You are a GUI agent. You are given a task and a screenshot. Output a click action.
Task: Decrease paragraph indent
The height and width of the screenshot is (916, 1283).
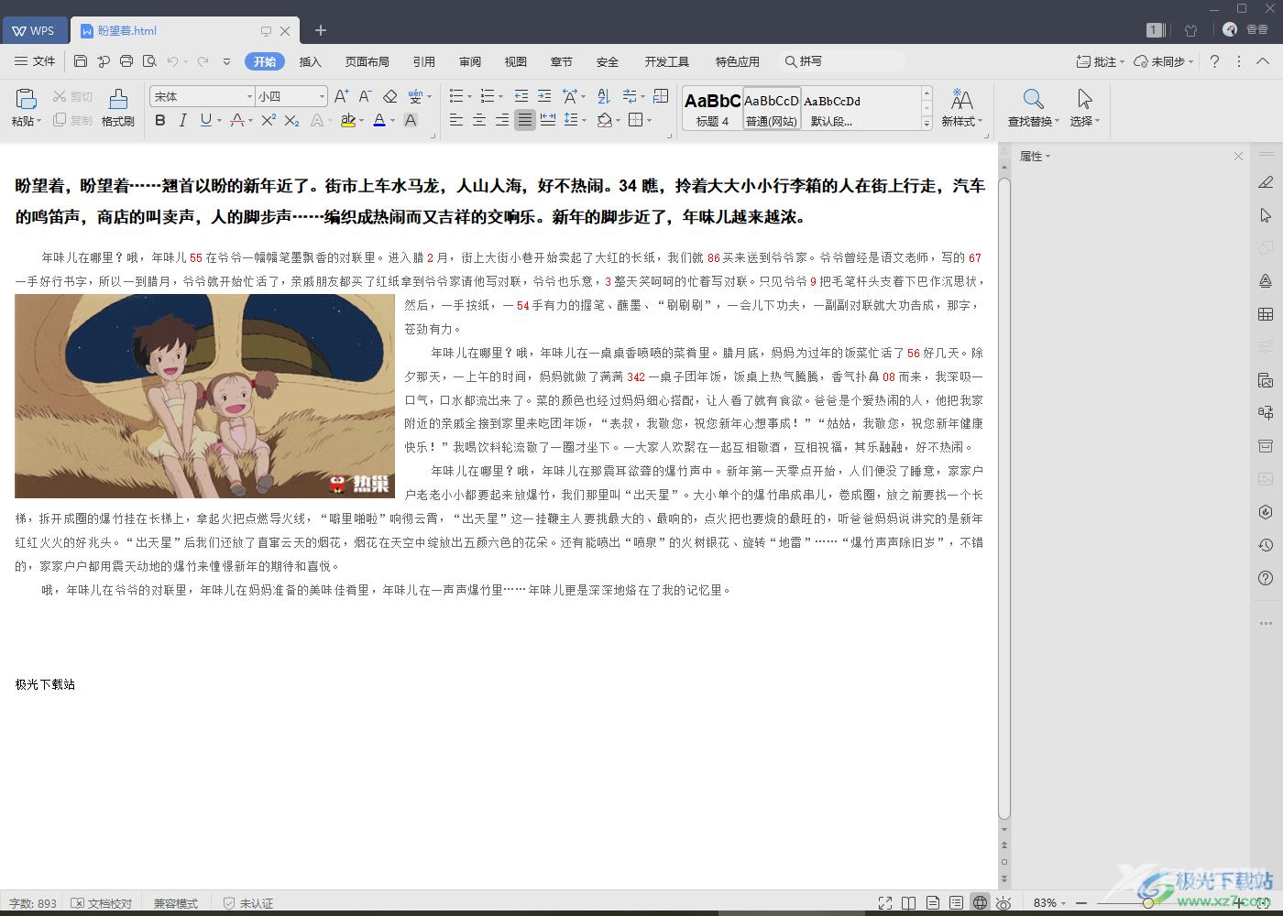(x=521, y=96)
